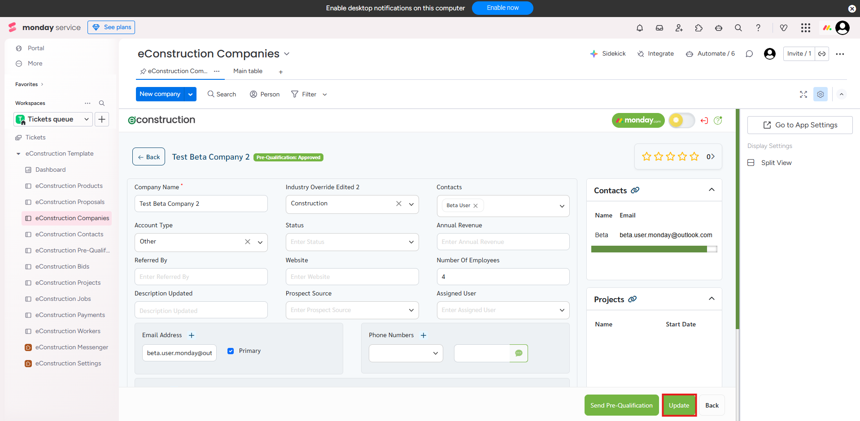Switch to the Main table tab
Screen dimensions: 860x421
coord(248,71)
